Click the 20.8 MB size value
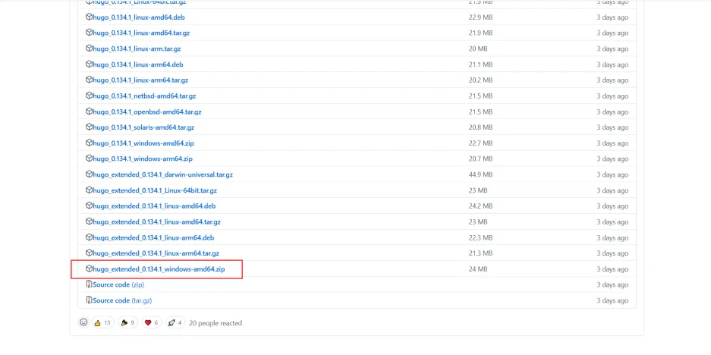711x355 pixels. (480, 127)
